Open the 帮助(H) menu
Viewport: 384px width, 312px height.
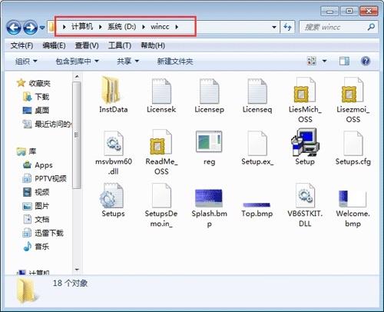tap(153, 45)
